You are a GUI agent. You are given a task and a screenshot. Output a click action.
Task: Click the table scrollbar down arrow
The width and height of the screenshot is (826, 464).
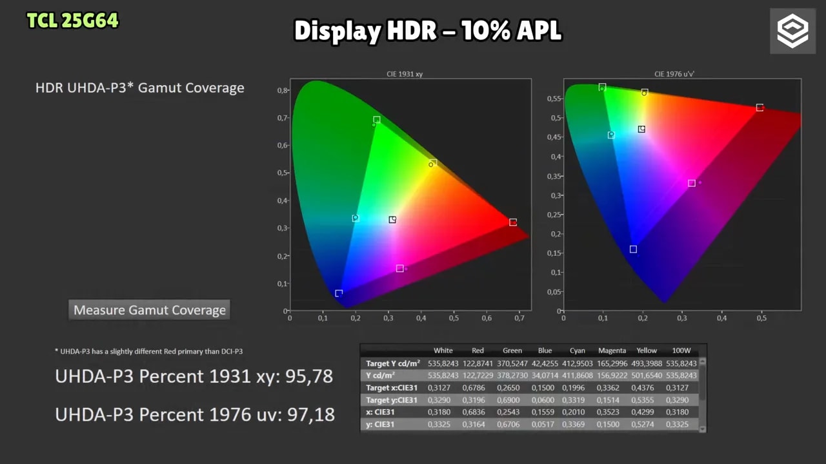(703, 429)
